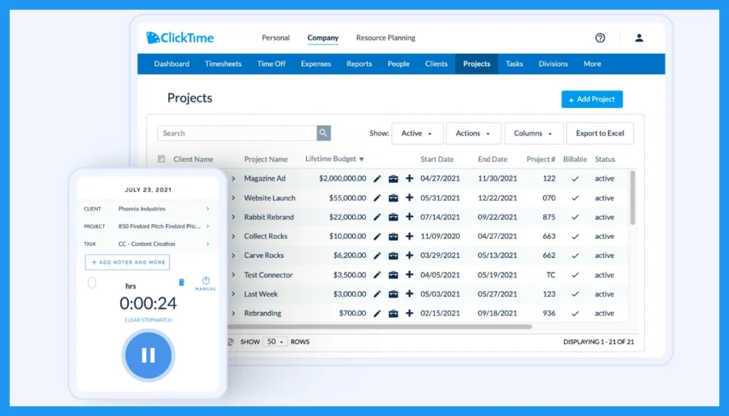Click the plus icon for Test Connector

tap(409, 274)
